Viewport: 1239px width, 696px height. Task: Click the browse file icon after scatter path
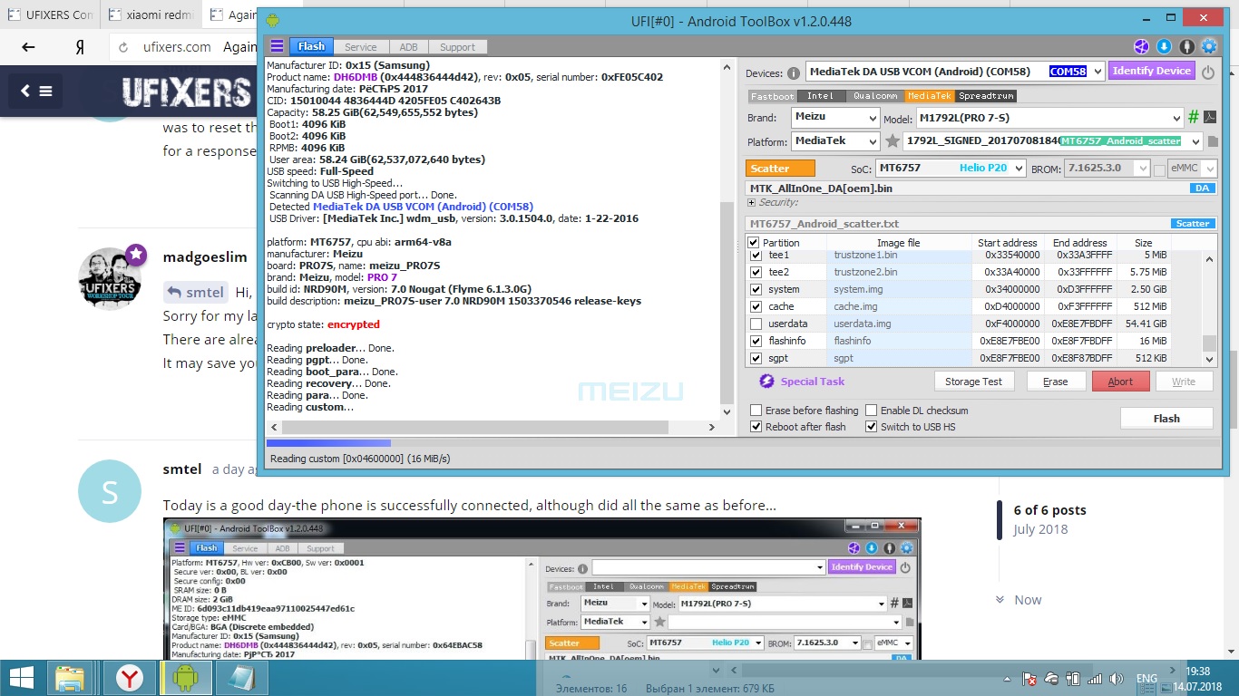click(x=1213, y=141)
